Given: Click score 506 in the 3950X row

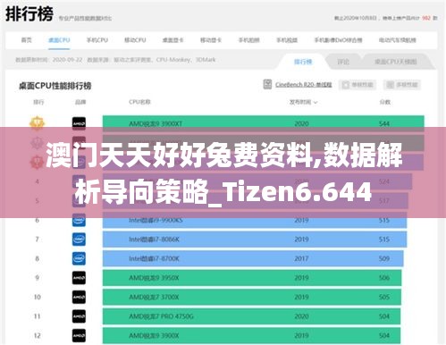Looking at the screenshot, I should tap(384, 278).
